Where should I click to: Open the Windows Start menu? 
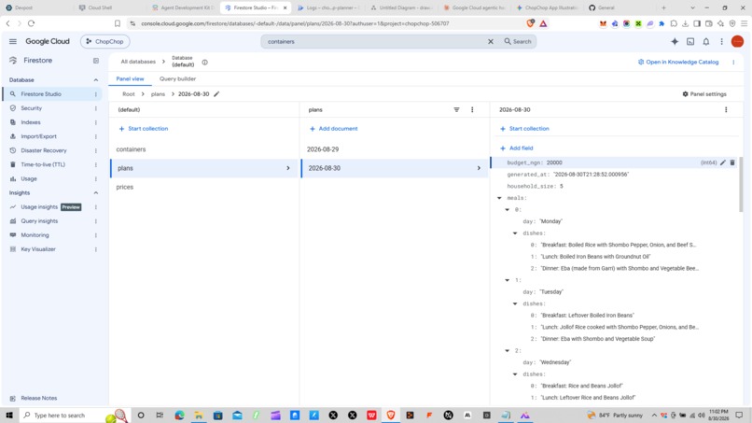point(9,416)
